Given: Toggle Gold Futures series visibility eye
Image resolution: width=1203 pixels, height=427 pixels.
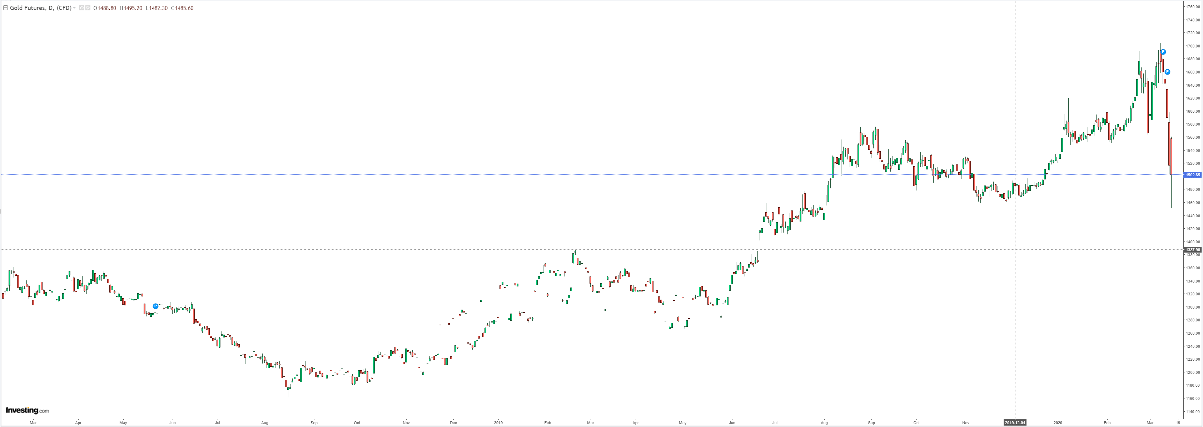Looking at the screenshot, I should tap(82, 8).
